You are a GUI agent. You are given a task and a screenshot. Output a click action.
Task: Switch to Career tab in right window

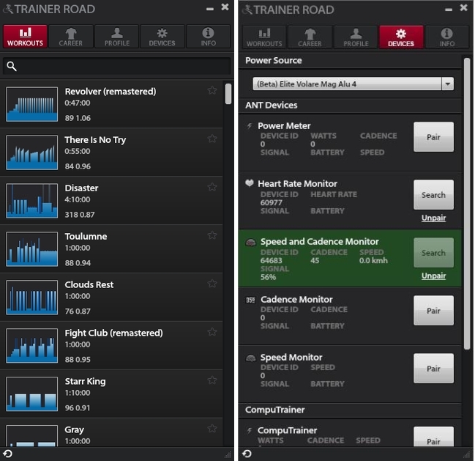(310, 37)
